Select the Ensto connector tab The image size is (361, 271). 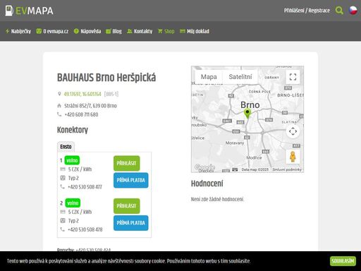click(66, 147)
